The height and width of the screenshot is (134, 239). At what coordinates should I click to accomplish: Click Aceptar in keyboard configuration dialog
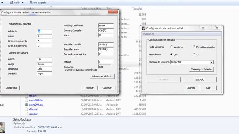90,88
